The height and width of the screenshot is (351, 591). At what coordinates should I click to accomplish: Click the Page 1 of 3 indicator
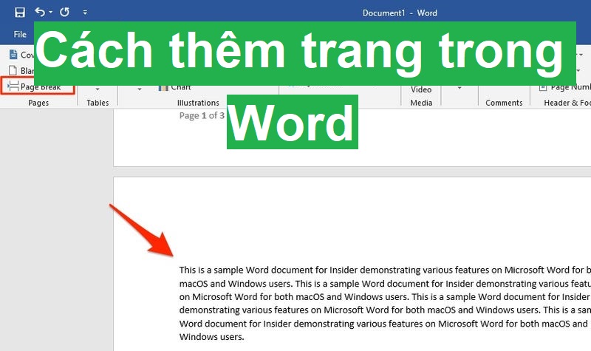(x=202, y=116)
